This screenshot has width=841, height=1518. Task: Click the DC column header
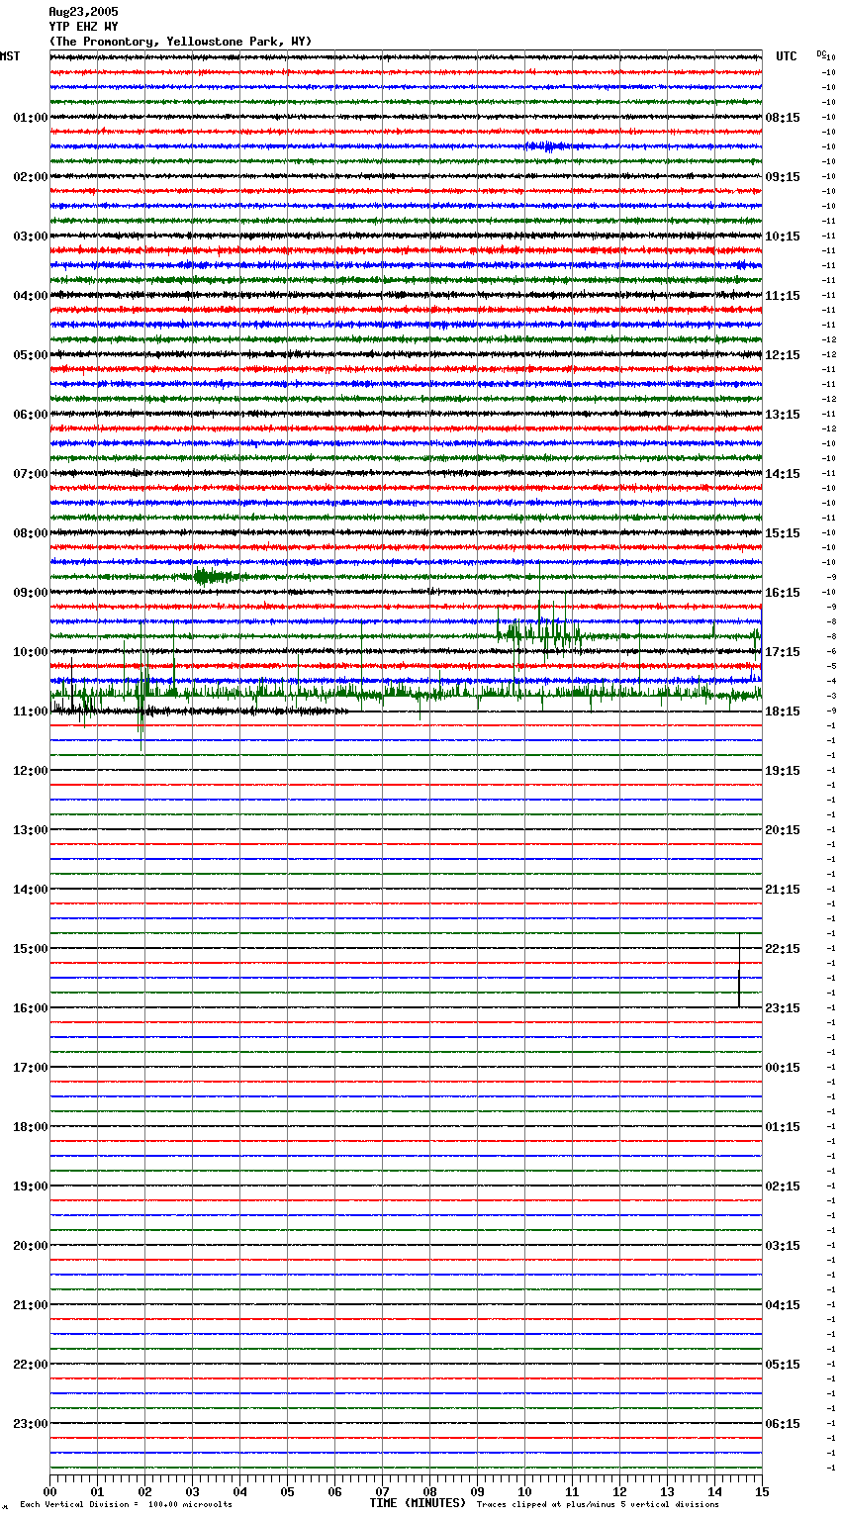pyautogui.click(x=821, y=53)
